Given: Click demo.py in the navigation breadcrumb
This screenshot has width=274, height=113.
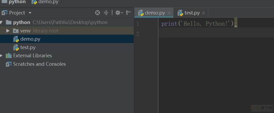Looking at the screenshot, I should [x=48, y=2].
